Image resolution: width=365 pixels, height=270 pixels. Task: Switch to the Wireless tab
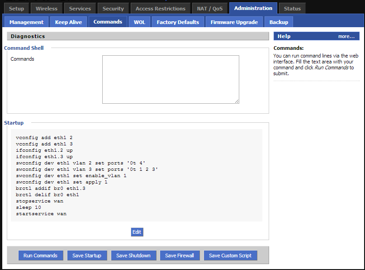pyautogui.click(x=47, y=9)
